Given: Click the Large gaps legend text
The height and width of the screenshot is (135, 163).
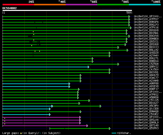Looking at the screenshot, I should tap(11, 133).
